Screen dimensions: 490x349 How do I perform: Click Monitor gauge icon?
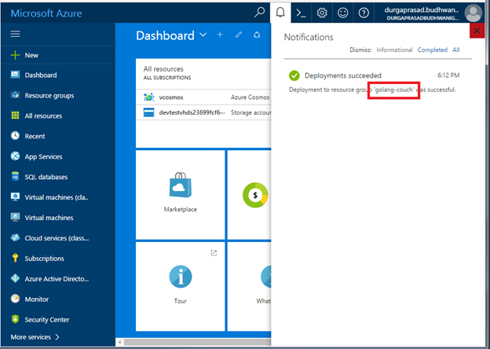click(15, 299)
